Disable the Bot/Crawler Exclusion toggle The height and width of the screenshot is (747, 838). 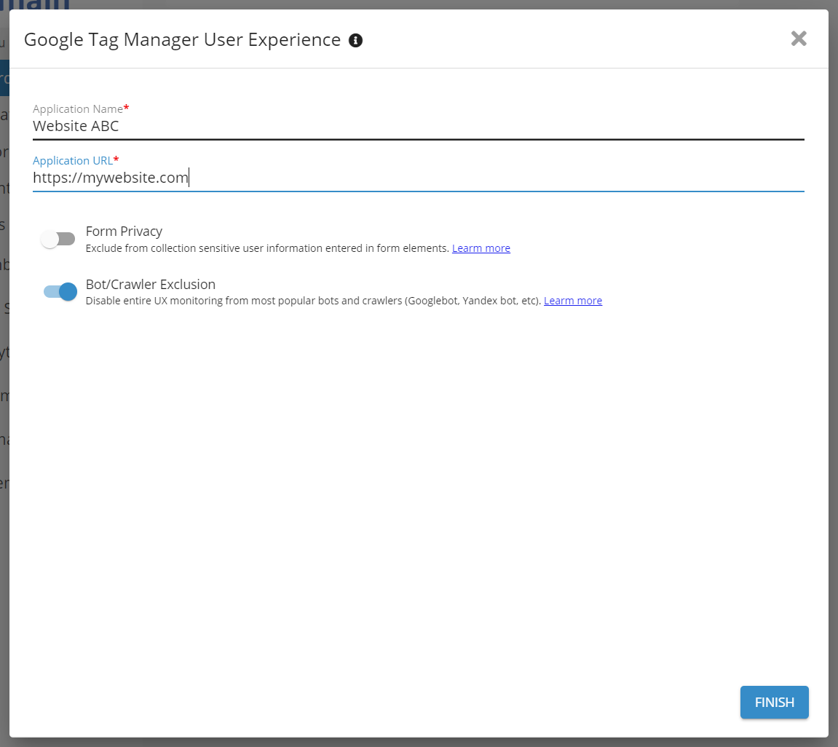click(60, 292)
